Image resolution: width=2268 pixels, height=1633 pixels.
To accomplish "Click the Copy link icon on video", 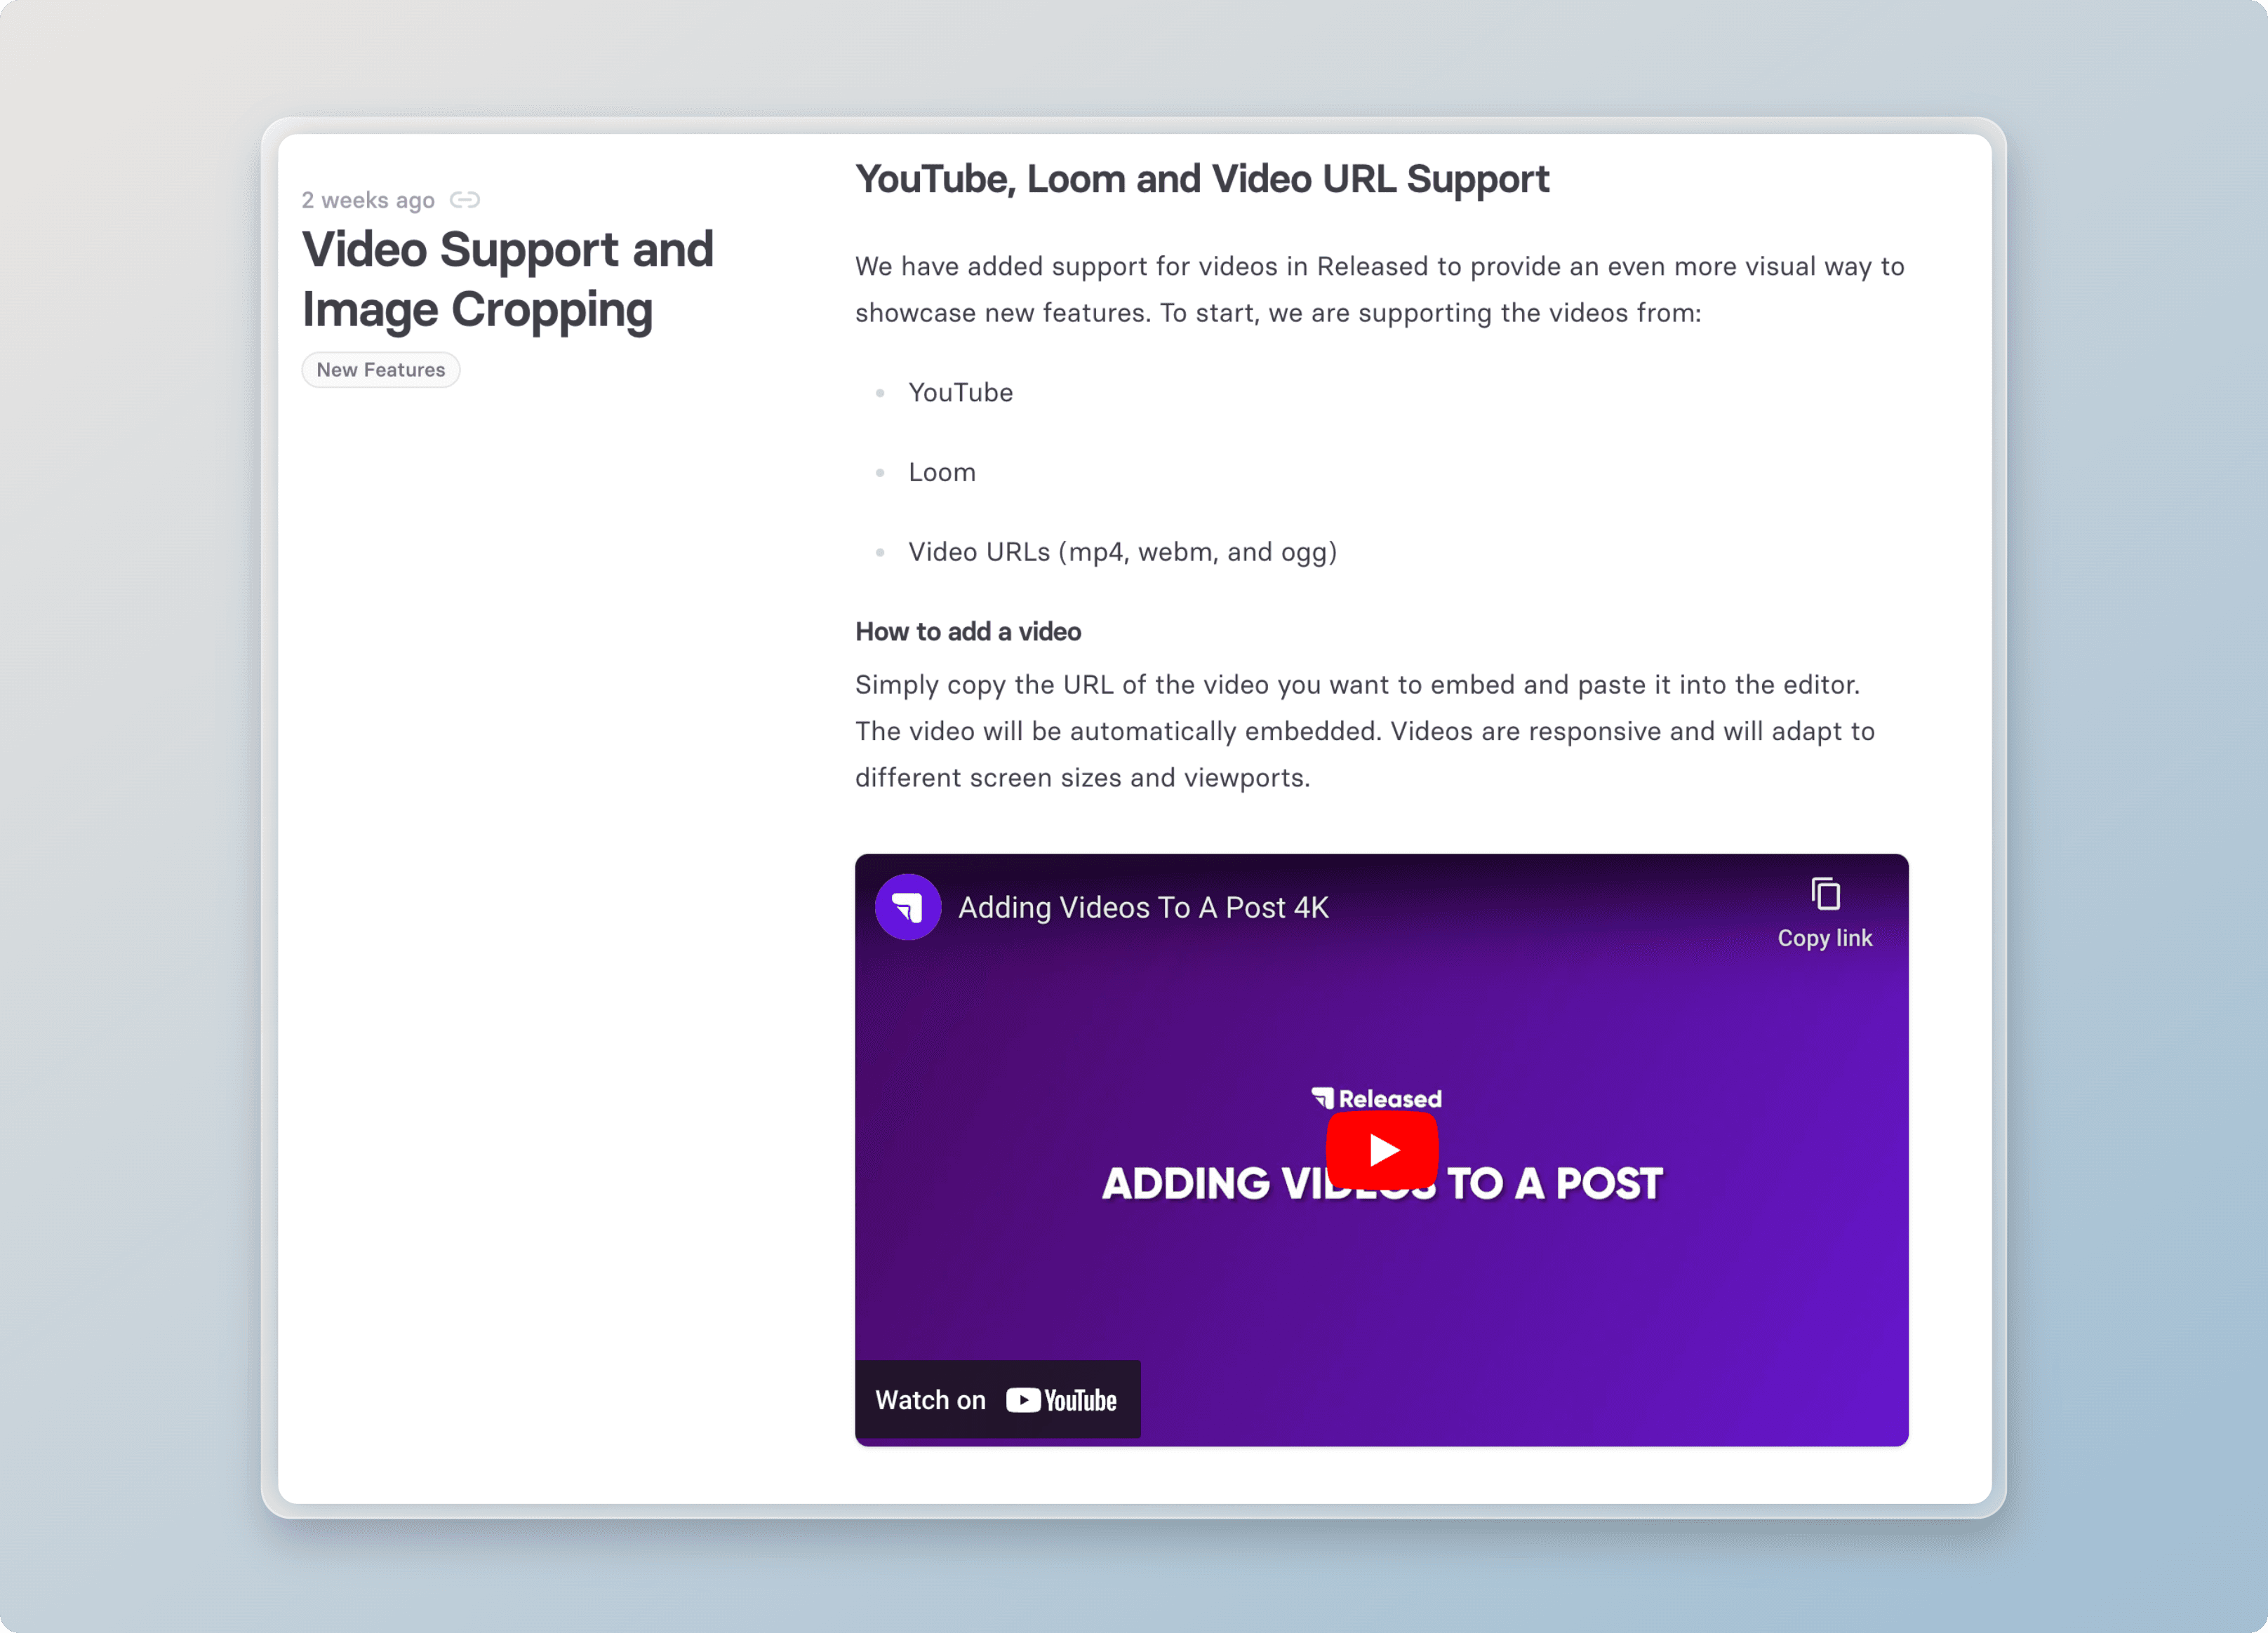I will pos(1825,894).
